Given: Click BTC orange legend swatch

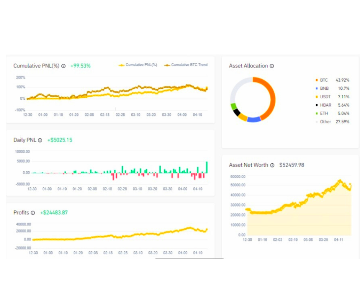Looking at the screenshot, I should [317, 80].
